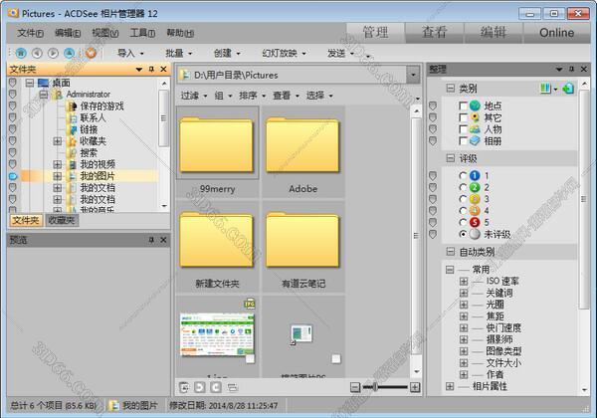Open the 过滤 filter dropdown
597x418 pixels.
tap(194, 96)
